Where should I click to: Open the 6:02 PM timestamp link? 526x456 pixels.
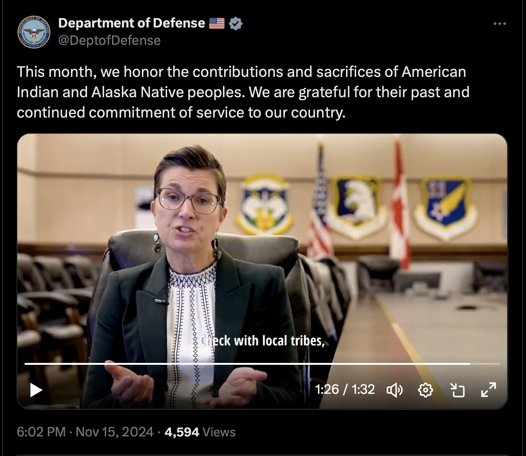41,432
